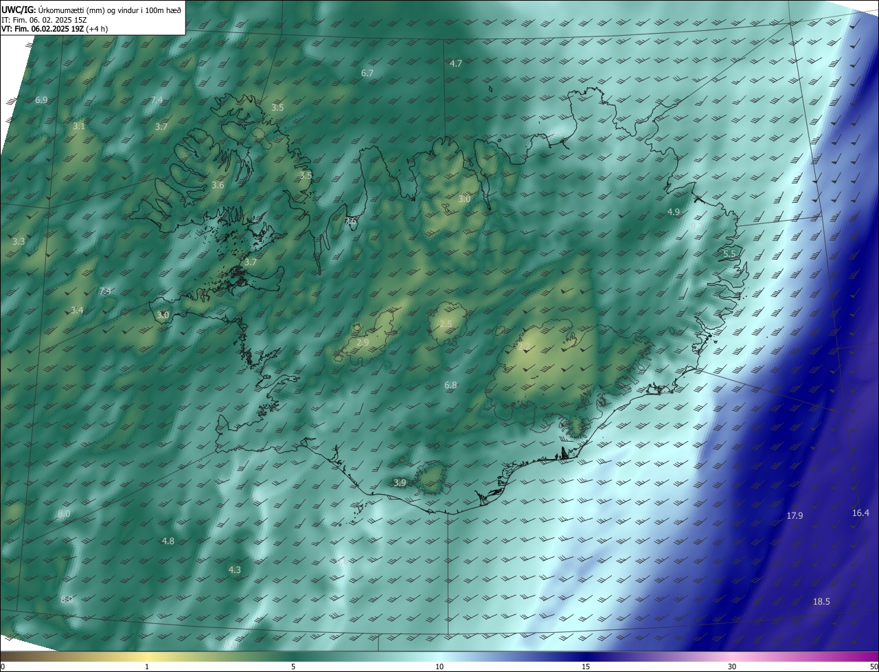This screenshot has height=672, width=879.
Task: Click the 3.9 value label
Action: [x=400, y=483]
